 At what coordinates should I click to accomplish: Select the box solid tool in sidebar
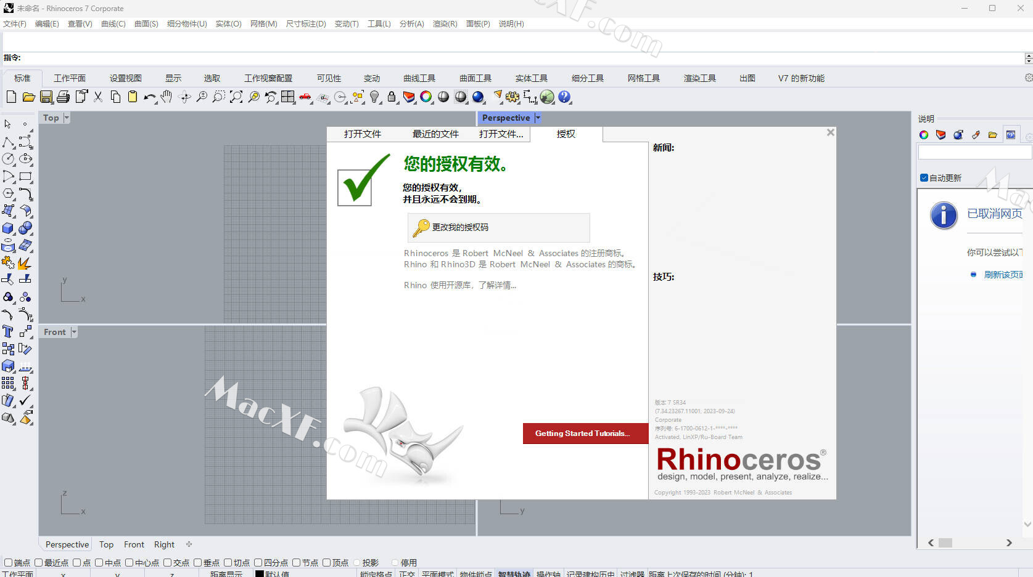(x=8, y=228)
